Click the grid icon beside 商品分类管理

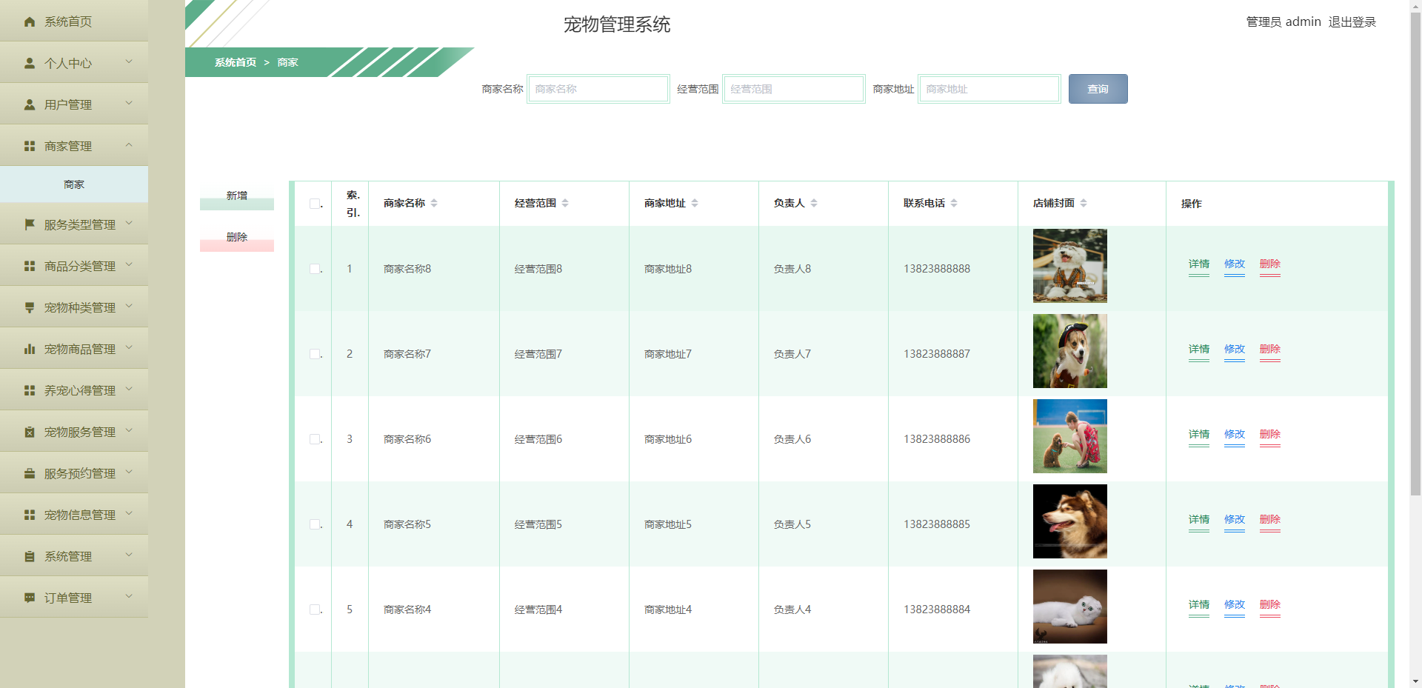click(x=30, y=266)
